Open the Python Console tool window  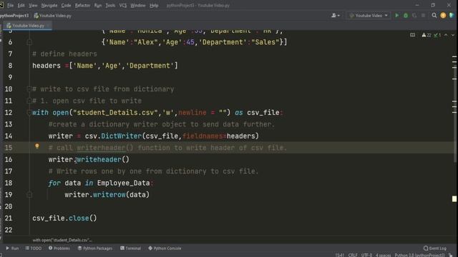pyautogui.click(x=165, y=248)
